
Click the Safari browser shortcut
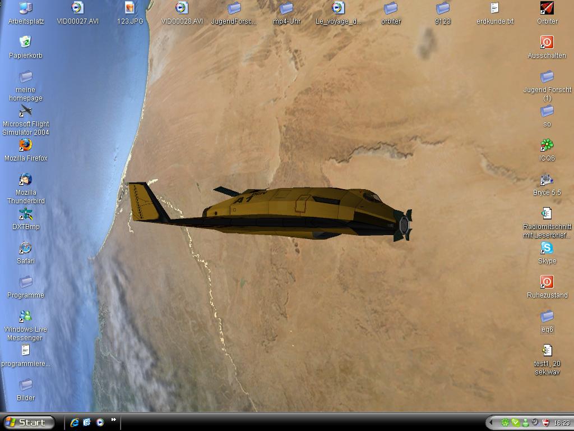26,248
